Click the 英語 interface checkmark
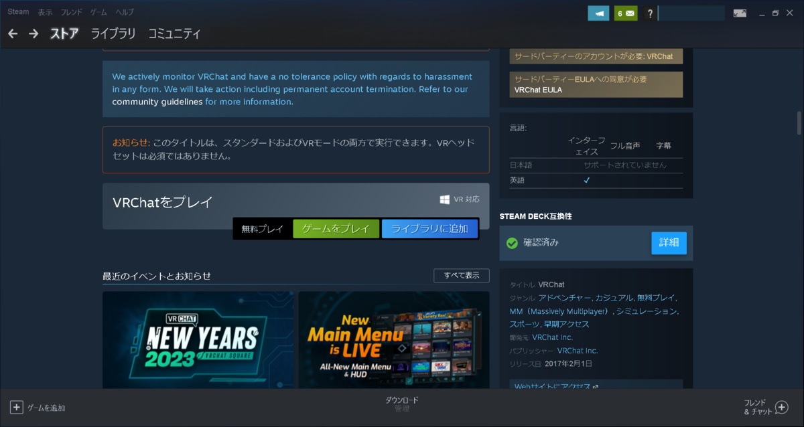 586,181
